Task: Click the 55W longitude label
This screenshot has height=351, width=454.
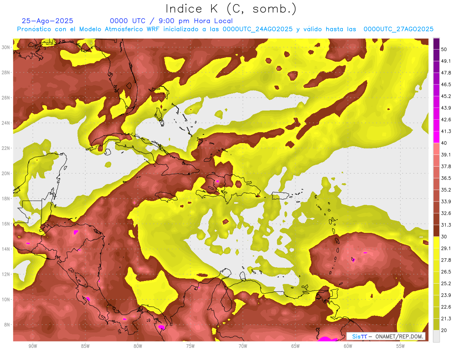Action: point(400,346)
